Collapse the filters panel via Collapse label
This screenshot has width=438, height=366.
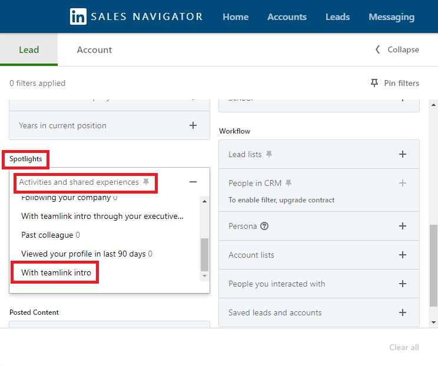(403, 49)
